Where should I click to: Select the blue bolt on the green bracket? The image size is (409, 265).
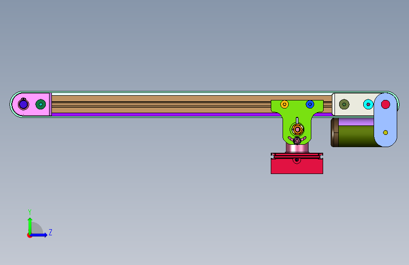point(310,104)
